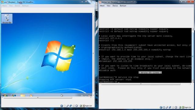
Task: Open Mesin menu in debian test window
Action: pos(102,6)
